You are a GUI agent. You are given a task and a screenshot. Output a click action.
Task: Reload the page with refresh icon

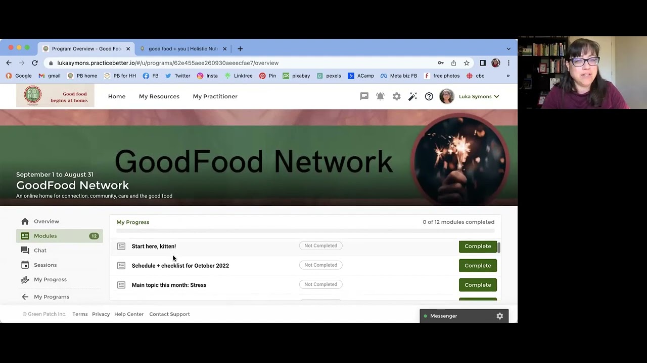pyautogui.click(x=35, y=63)
